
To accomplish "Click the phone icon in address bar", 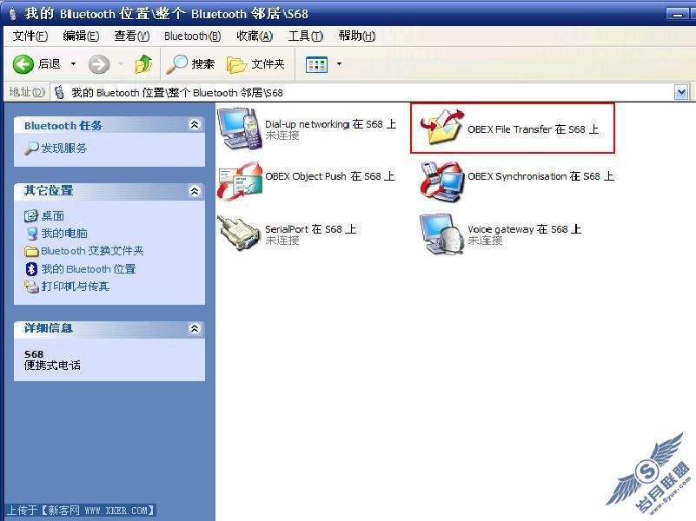I will (59, 92).
